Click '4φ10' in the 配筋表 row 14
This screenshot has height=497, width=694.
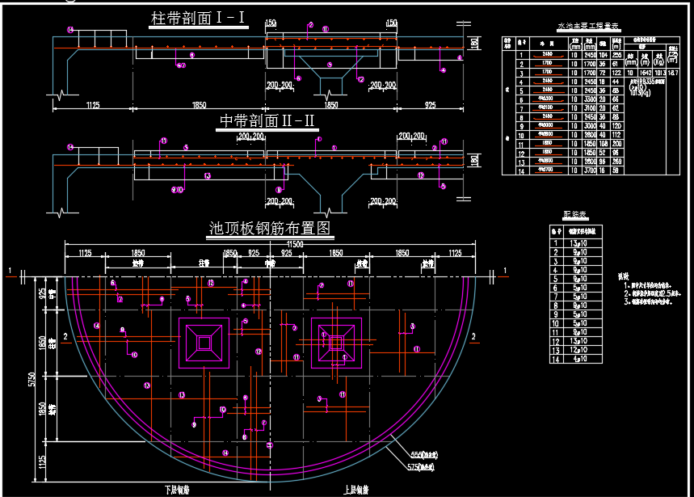pyautogui.click(x=580, y=359)
